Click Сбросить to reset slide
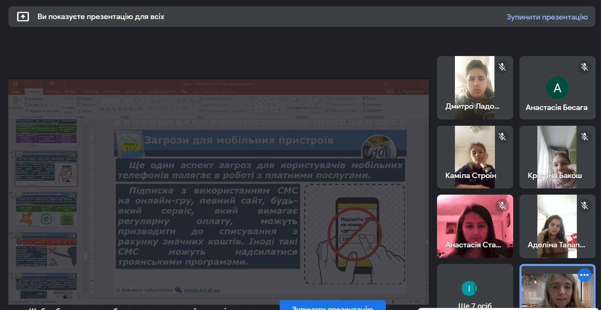 pos(87,105)
